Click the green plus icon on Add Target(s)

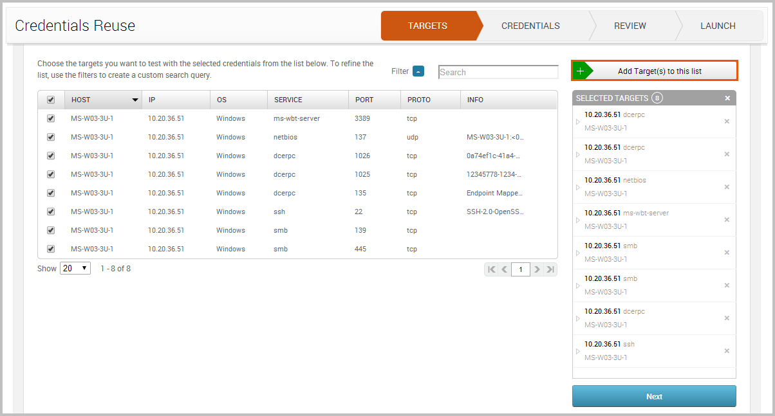(581, 71)
